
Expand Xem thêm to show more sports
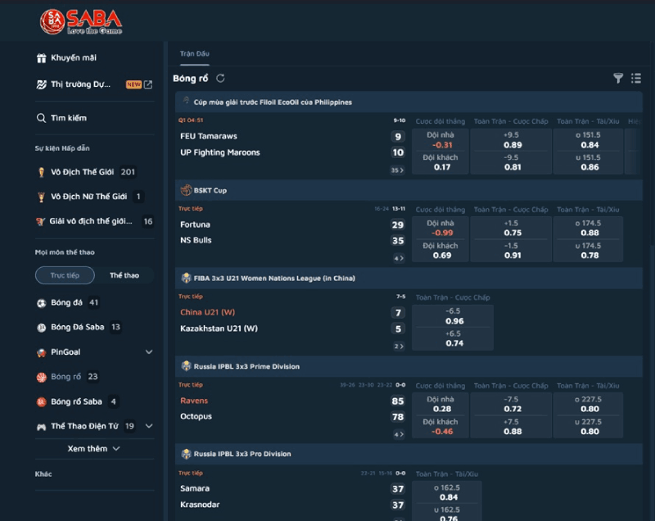[x=94, y=448]
